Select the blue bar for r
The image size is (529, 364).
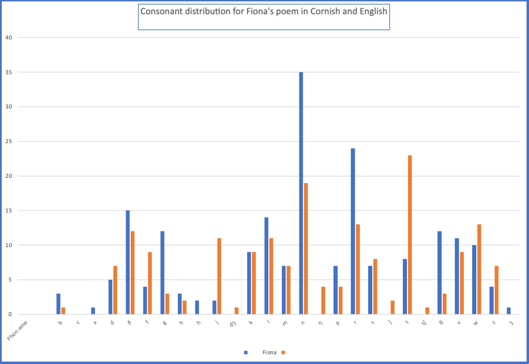coord(353,231)
